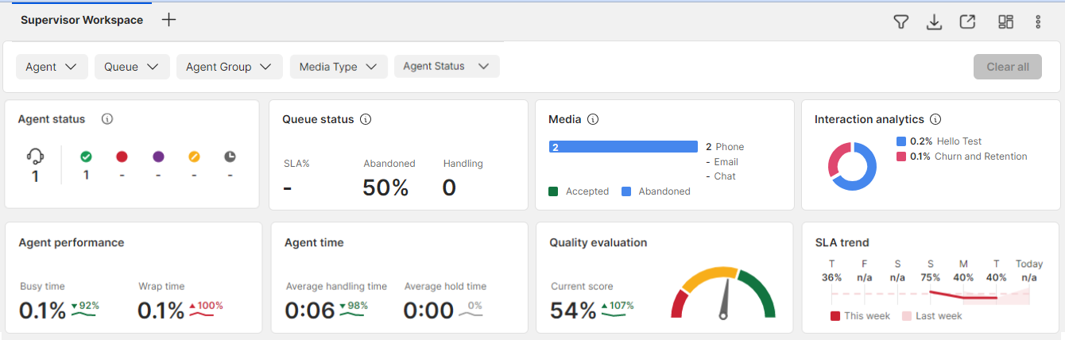The width and height of the screenshot is (1065, 340).
Task: Click the Agent time card title
Action: 314,242
